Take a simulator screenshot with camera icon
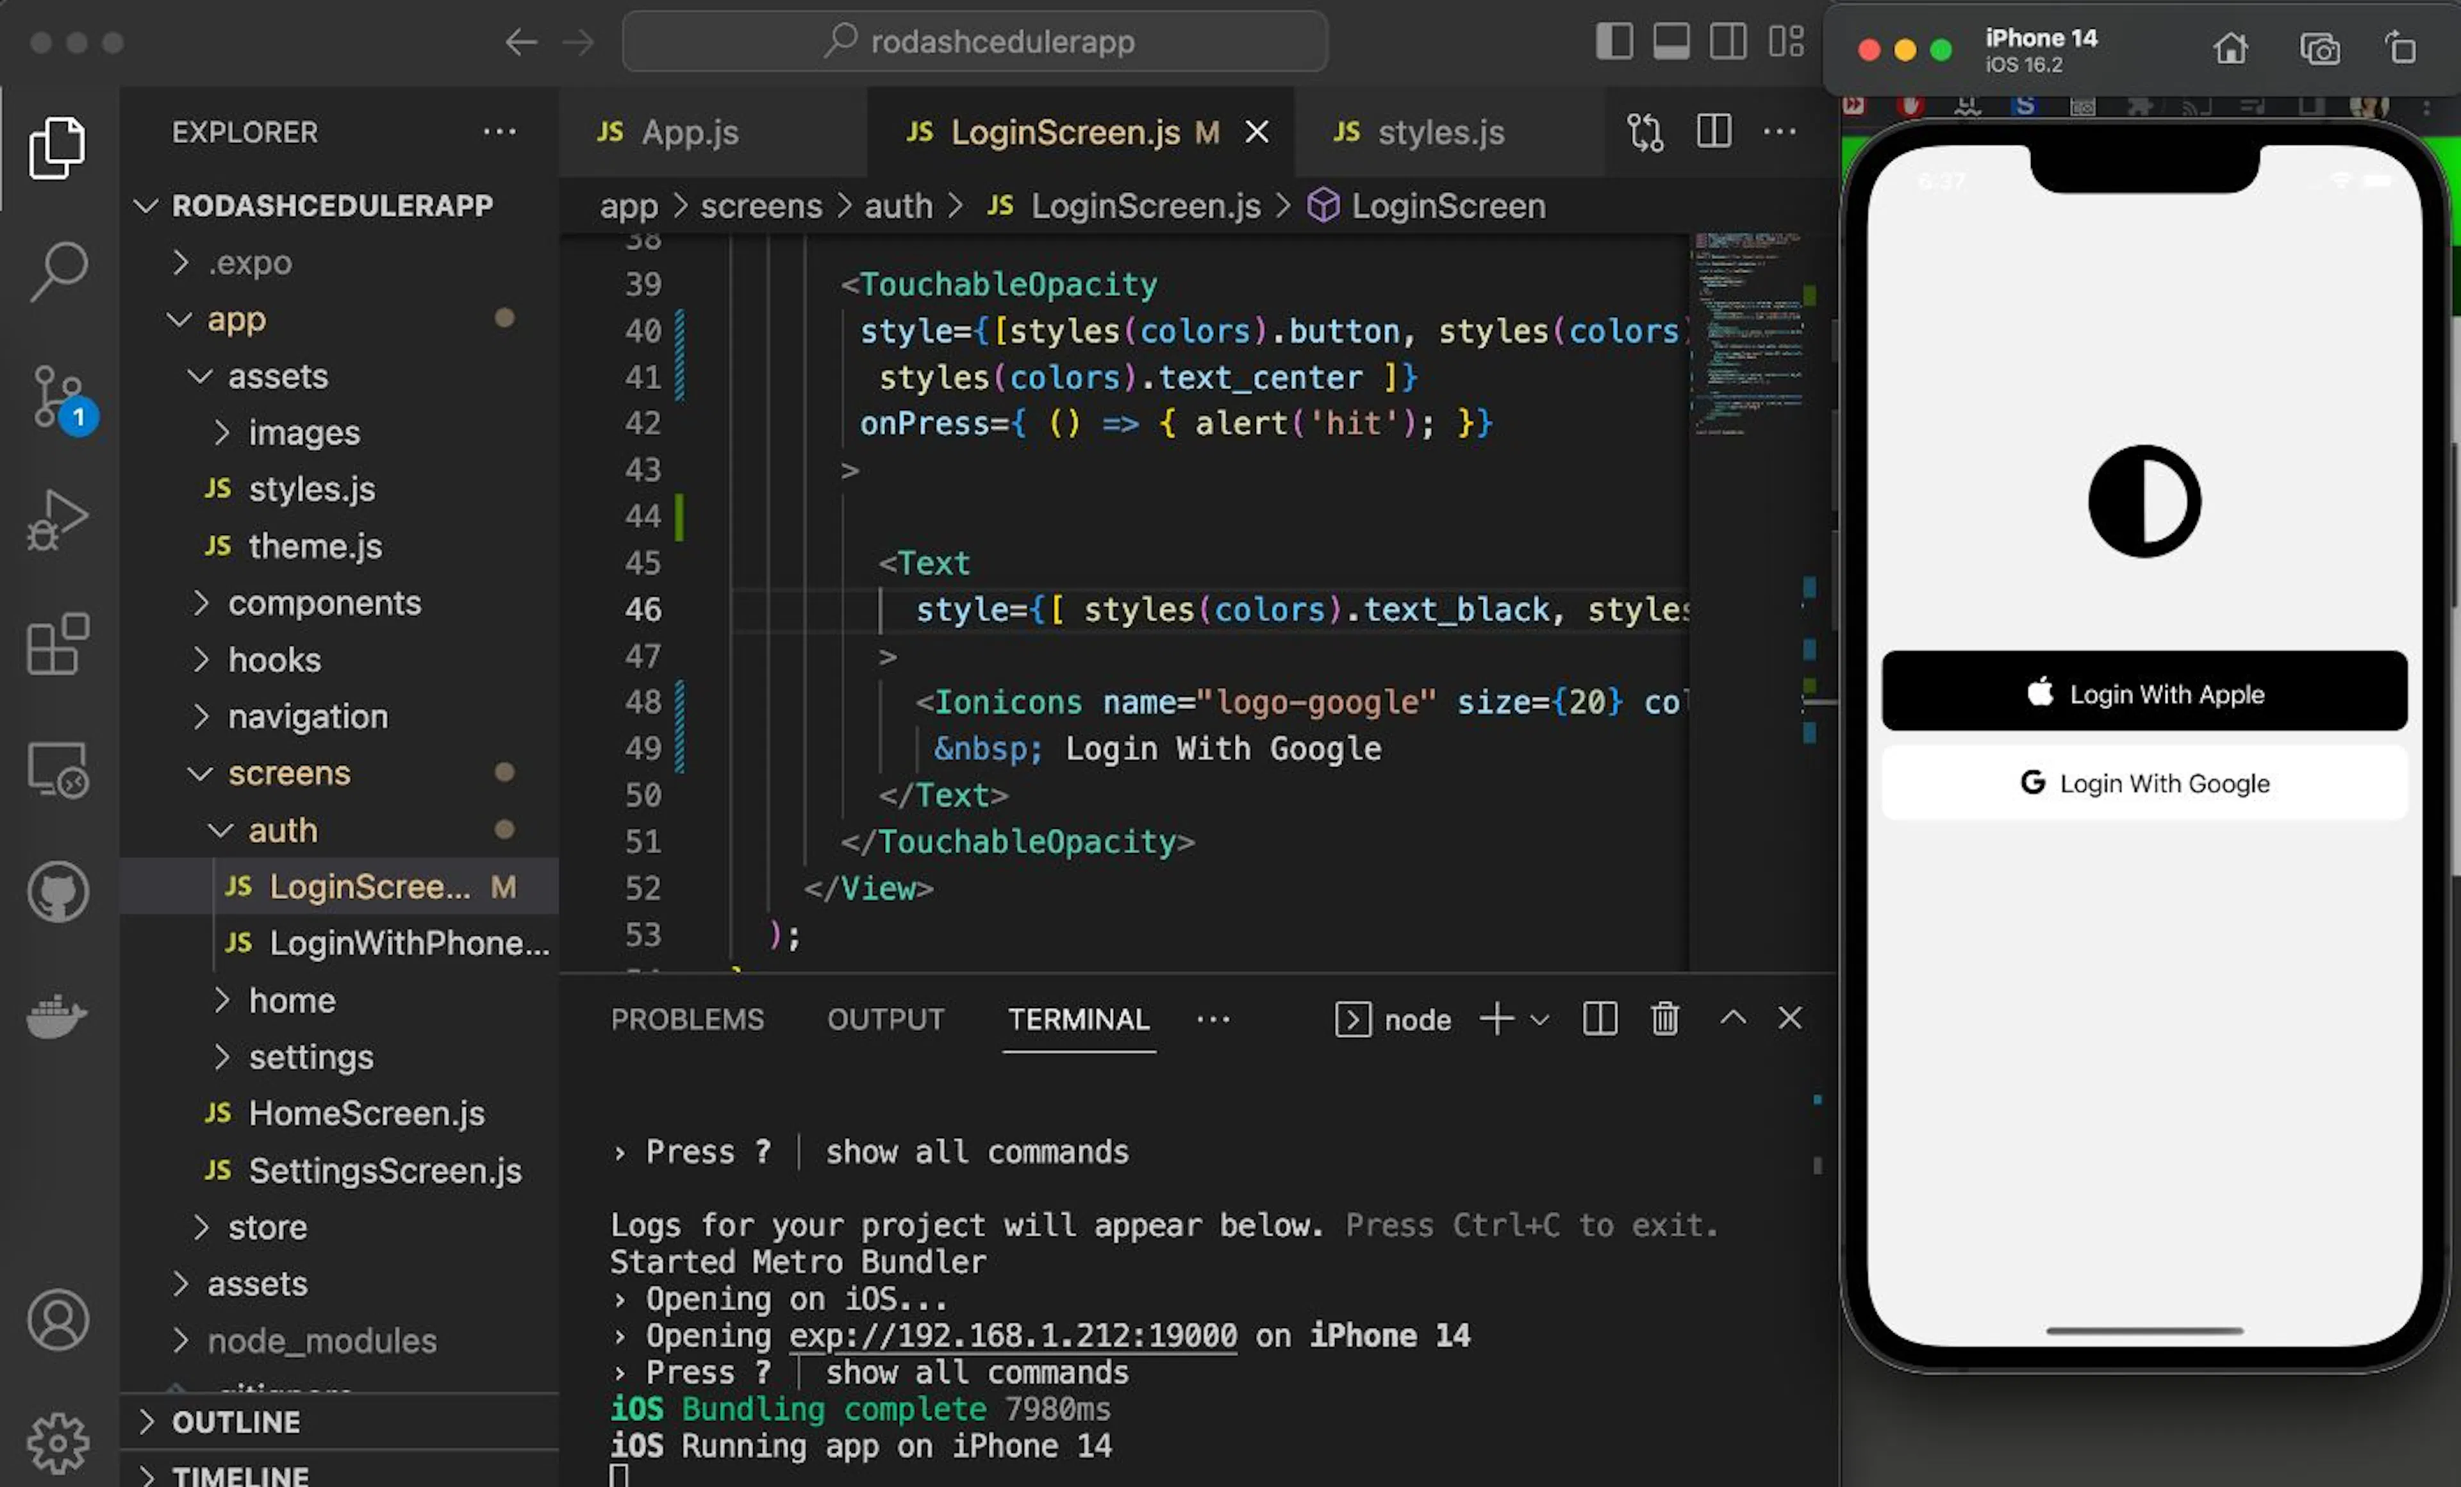This screenshot has height=1487, width=2461. click(2319, 48)
